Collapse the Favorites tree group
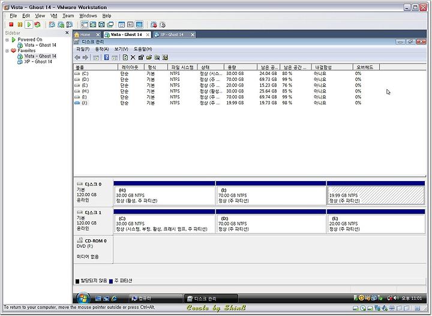 (x=7, y=50)
